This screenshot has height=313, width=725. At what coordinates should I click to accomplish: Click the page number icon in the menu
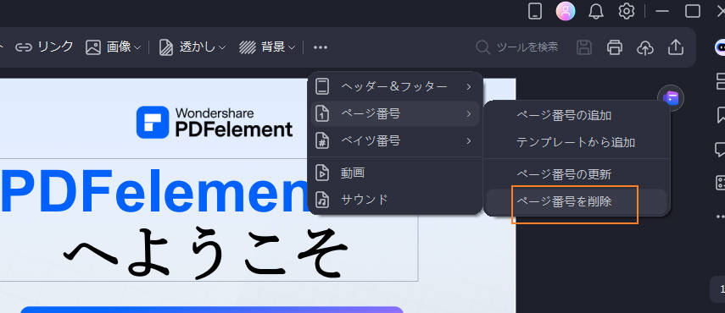[x=322, y=113]
